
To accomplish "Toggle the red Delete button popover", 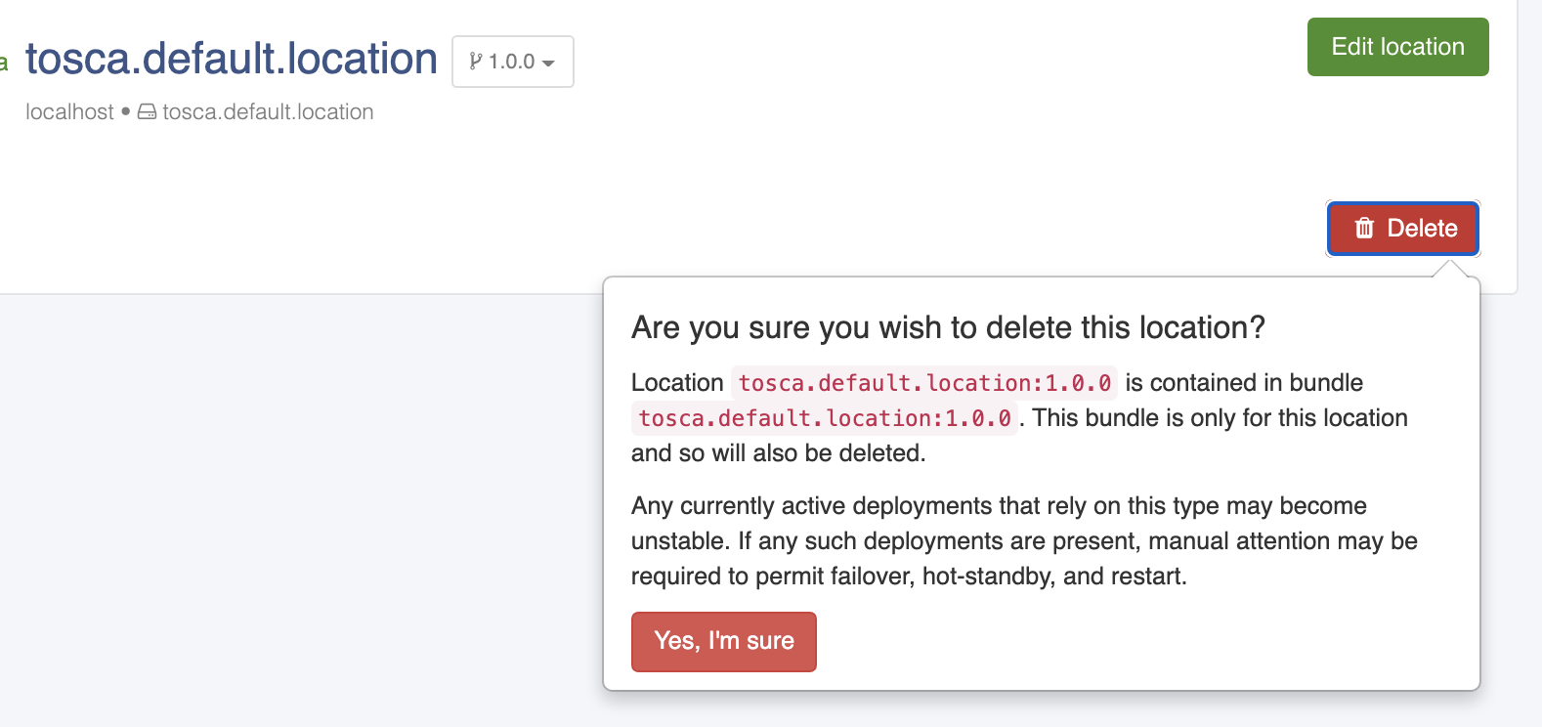I will tap(1403, 229).
